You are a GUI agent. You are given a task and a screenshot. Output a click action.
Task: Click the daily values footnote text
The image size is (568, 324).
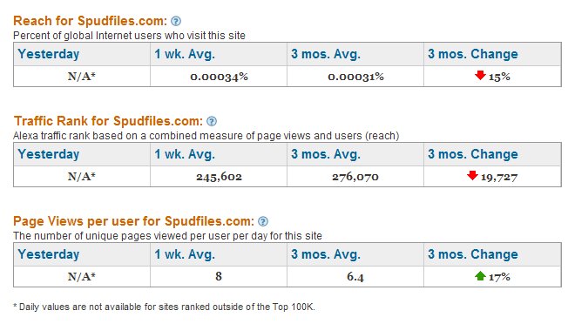[x=164, y=307]
